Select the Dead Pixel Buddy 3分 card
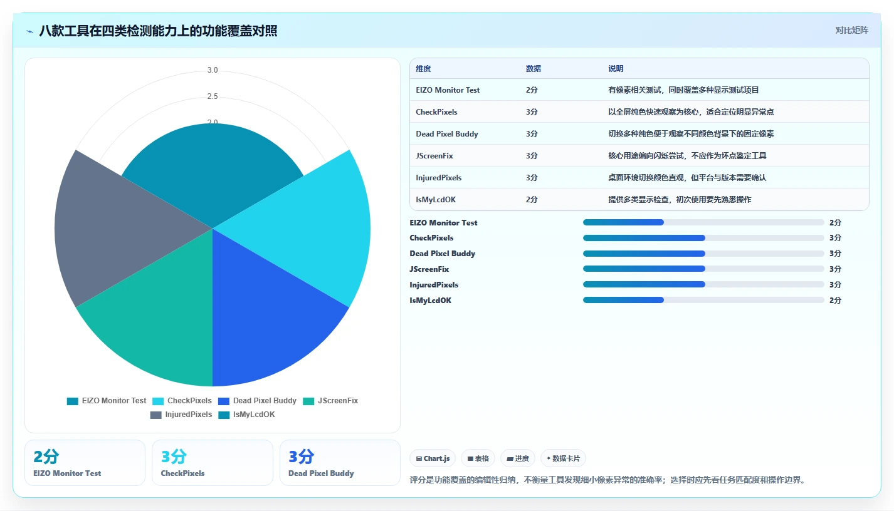 (340, 463)
